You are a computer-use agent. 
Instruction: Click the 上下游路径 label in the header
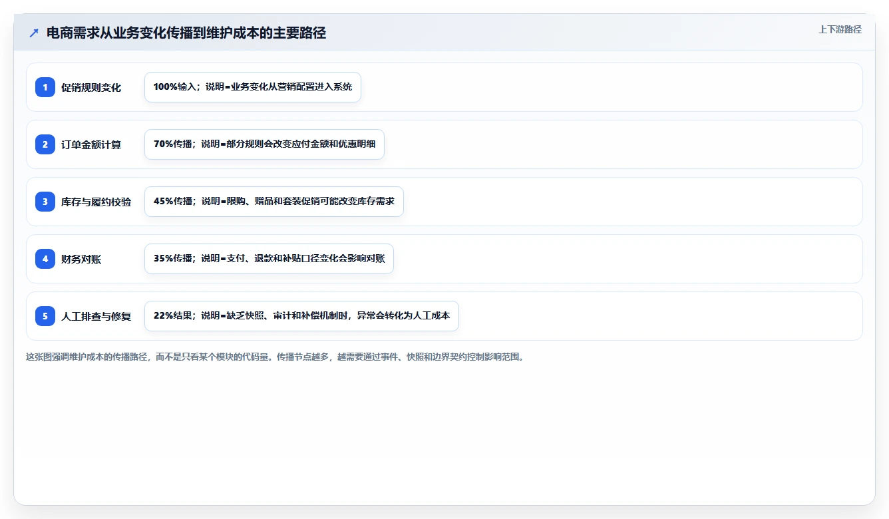[x=840, y=29]
